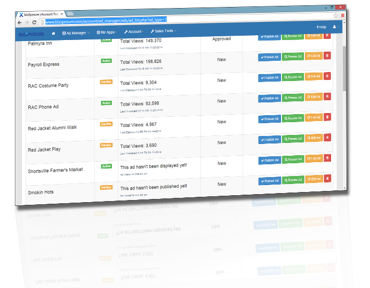Publish the RAC Phone Ad

[x=269, y=98]
